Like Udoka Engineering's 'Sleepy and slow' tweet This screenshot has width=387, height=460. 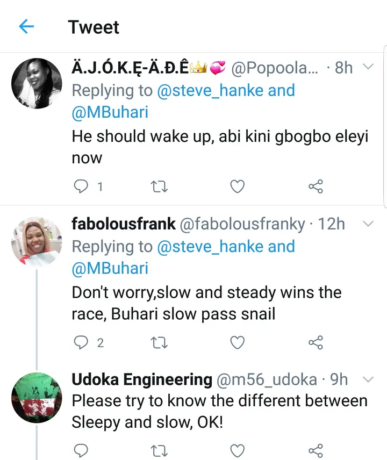click(x=237, y=449)
